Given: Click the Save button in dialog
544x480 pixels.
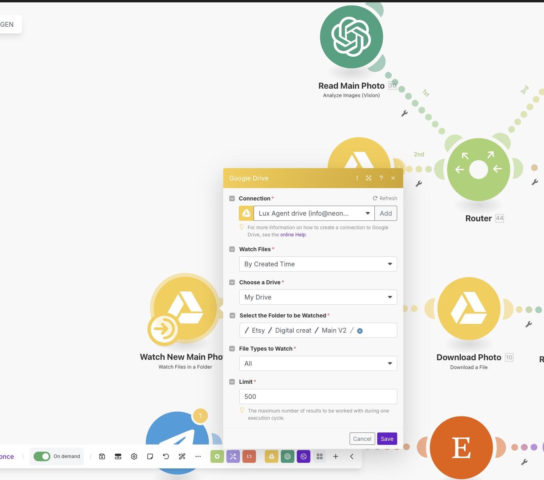Looking at the screenshot, I should [x=387, y=439].
